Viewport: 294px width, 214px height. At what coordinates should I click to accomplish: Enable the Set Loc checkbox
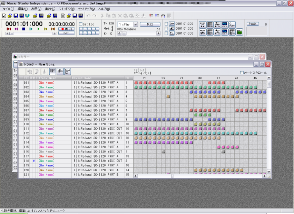click(x=81, y=24)
